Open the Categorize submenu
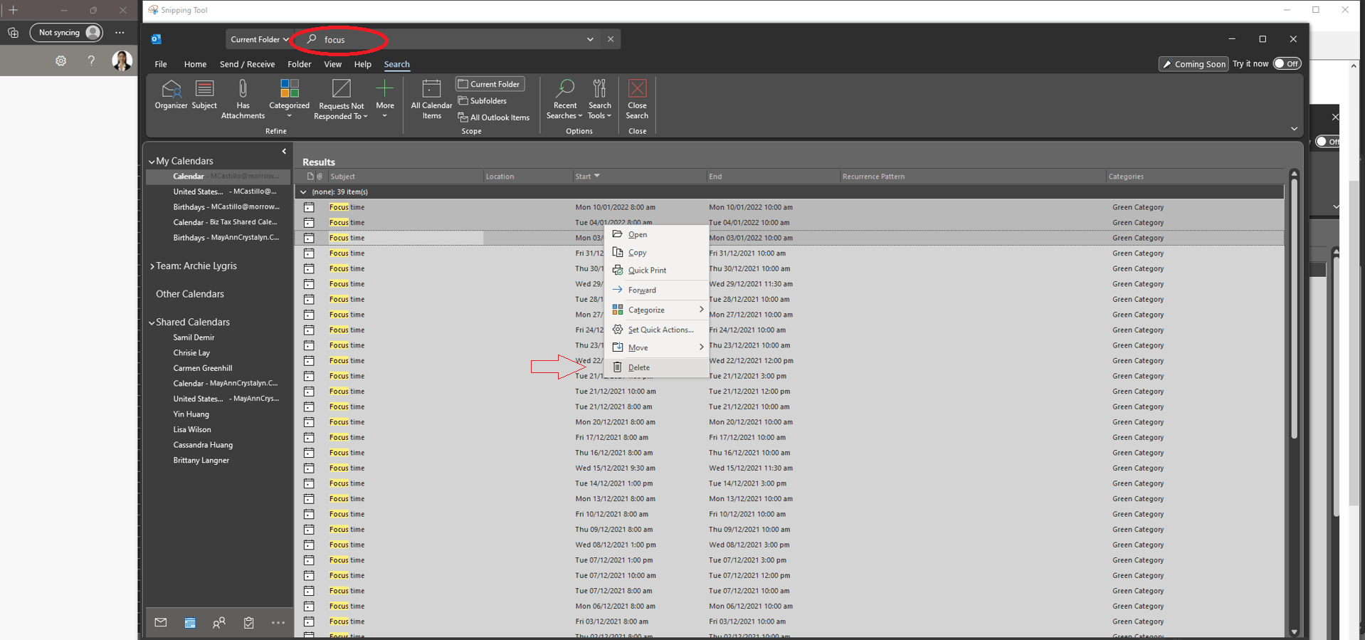The width and height of the screenshot is (1365, 640). click(x=655, y=310)
